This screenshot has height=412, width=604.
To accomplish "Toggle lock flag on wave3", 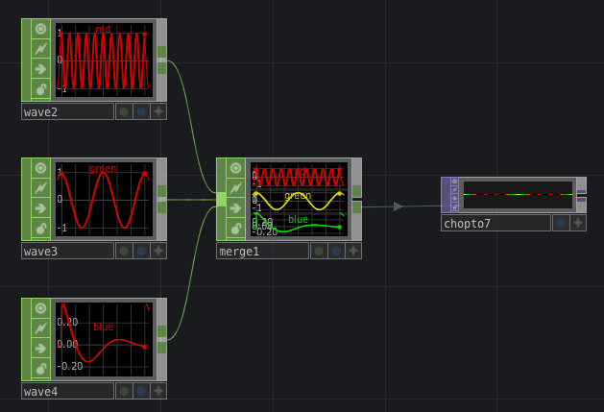I will (41, 229).
